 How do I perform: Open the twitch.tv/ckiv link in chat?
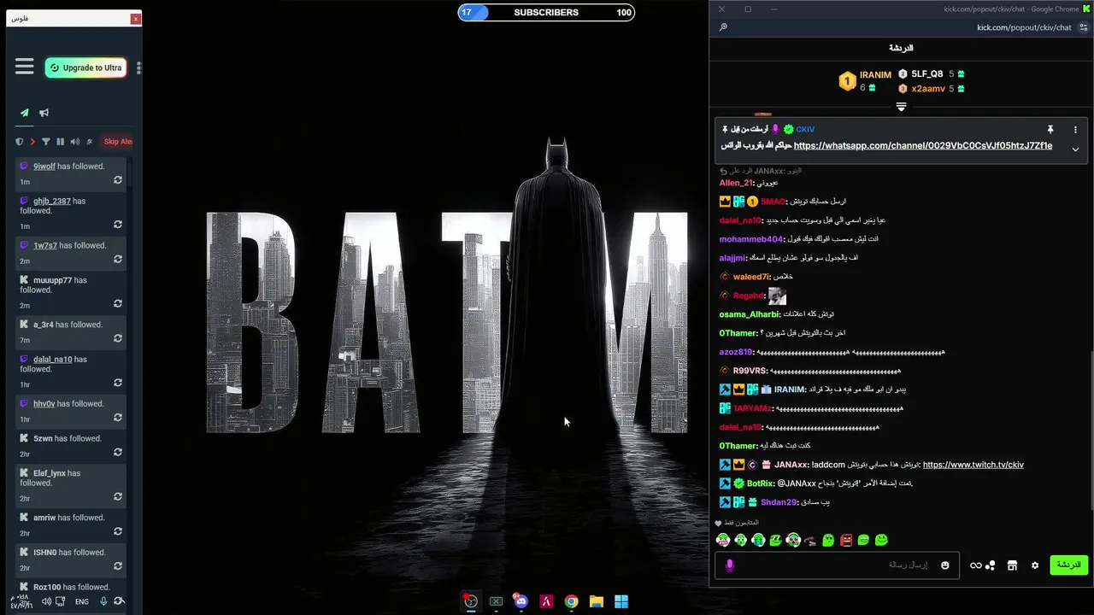(x=973, y=465)
